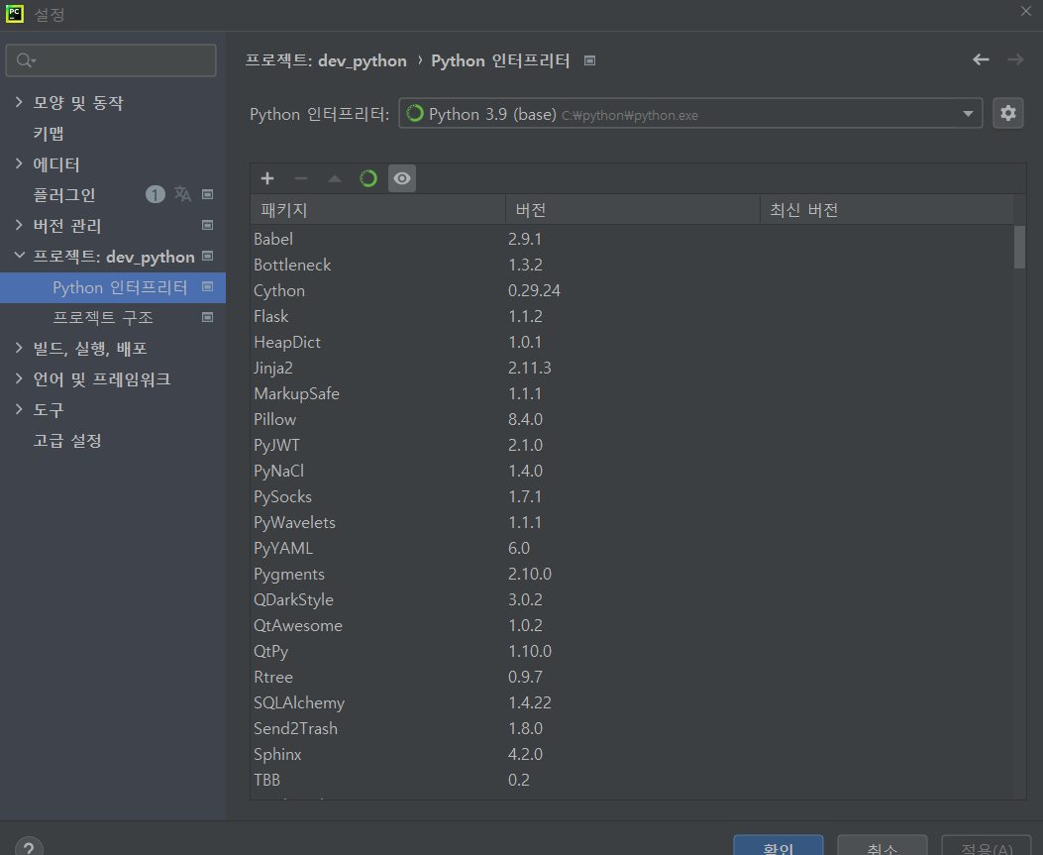Viewport: 1043px width, 855px height.
Task: Click the project-level icon on 버전 관리 row
Action: (x=208, y=225)
